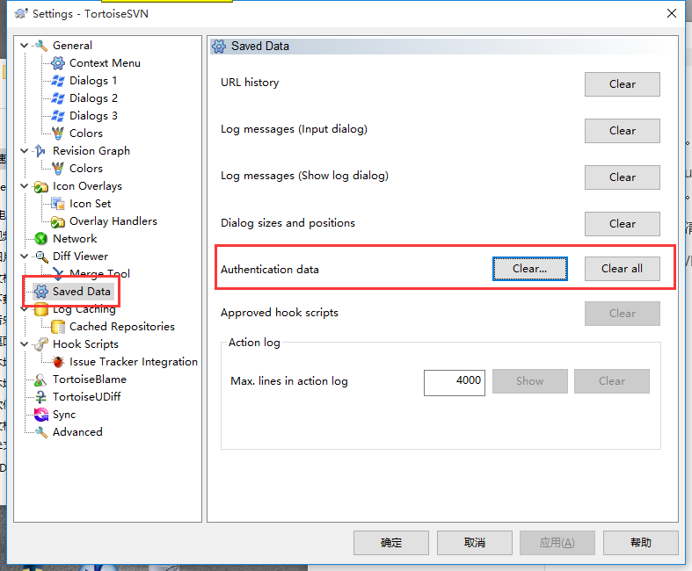
Task: Clear Log messages (Show log dialog)
Action: click(x=623, y=177)
